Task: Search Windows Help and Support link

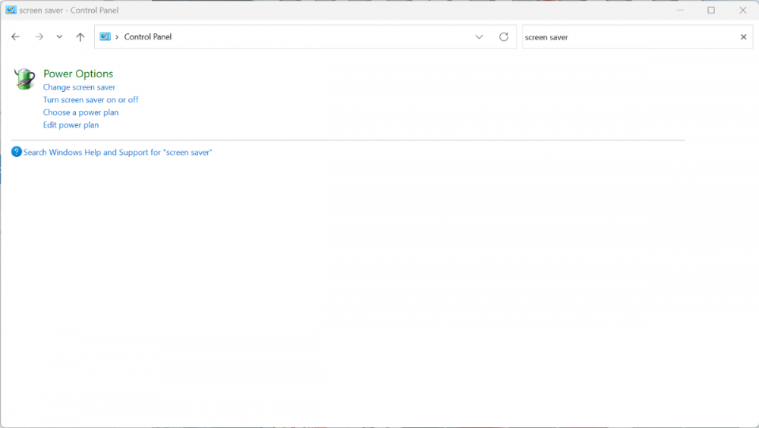Action: [x=118, y=153]
